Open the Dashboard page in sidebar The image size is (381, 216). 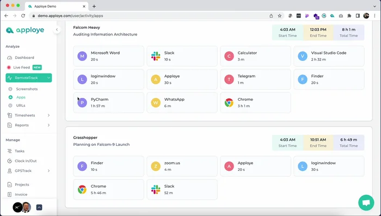tap(24, 58)
